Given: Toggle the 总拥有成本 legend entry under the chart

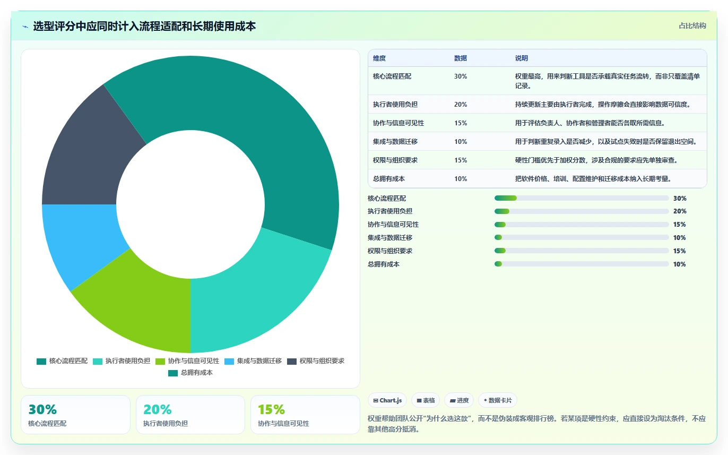Looking at the screenshot, I should pos(190,373).
